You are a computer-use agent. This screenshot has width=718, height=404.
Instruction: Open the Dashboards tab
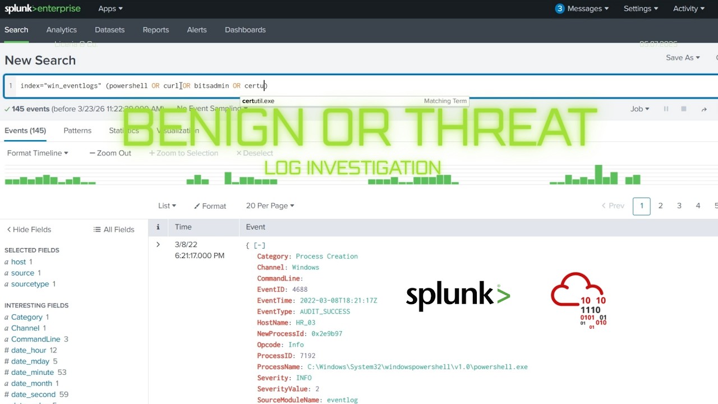(x=245, y=30)
